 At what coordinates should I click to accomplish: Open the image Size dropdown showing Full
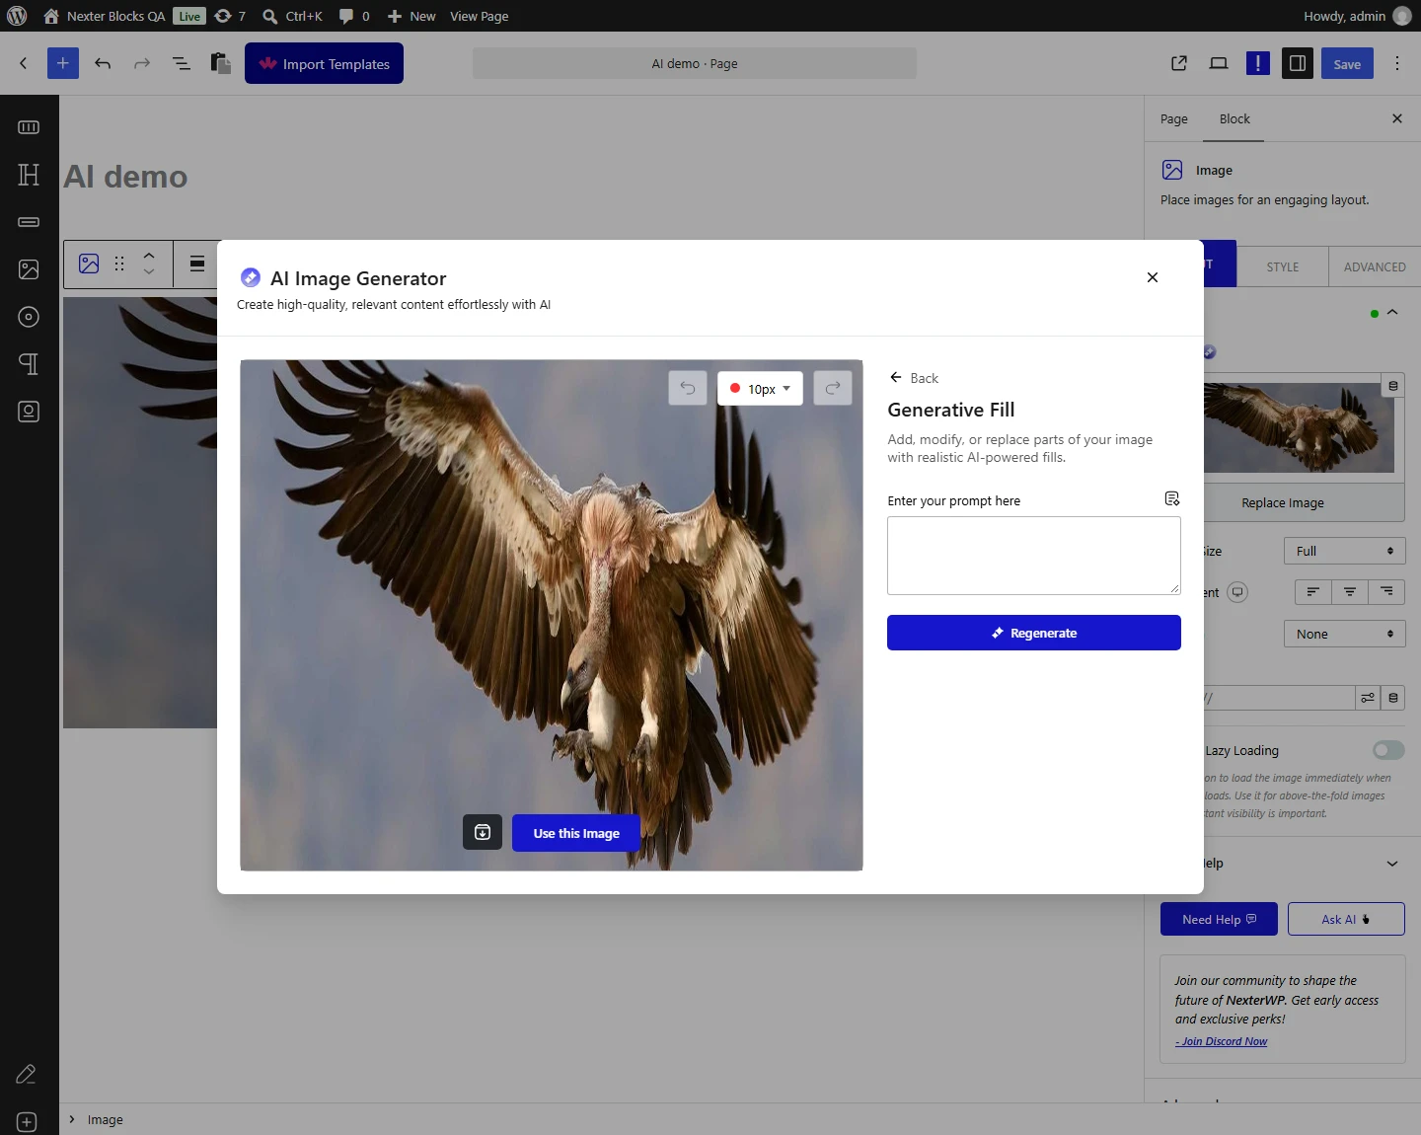click(x=1344, y=551)
